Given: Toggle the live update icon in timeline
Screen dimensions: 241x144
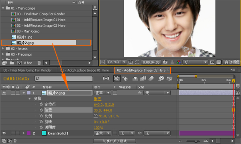Looking at the screenshot, I should tap(117, 78).
